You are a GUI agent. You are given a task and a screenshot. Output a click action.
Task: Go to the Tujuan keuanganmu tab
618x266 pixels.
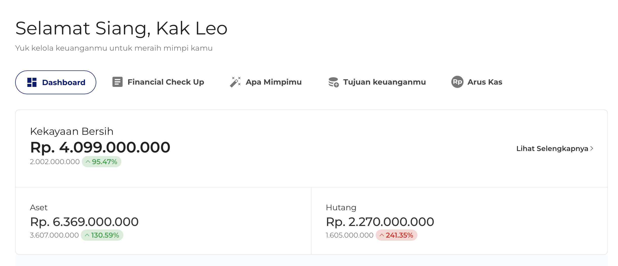point(384,82)
